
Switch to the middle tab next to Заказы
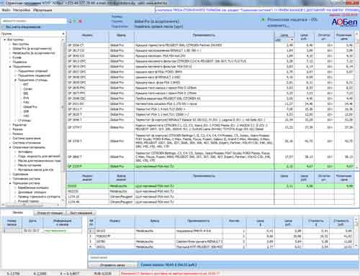tap(50, 213)
